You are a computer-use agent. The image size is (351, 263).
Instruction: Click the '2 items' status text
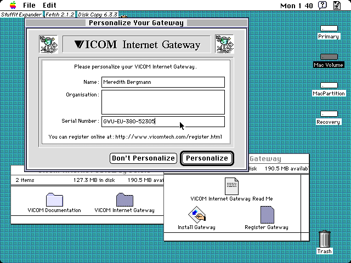pos(25,180)
